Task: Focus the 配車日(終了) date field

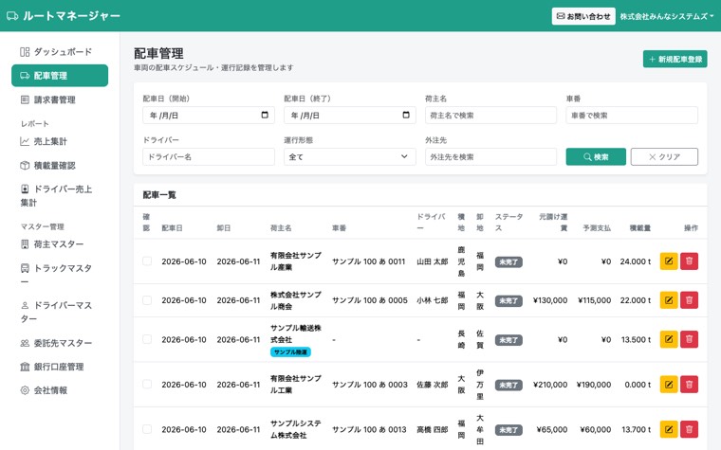Action: click(x=349, y=116)
